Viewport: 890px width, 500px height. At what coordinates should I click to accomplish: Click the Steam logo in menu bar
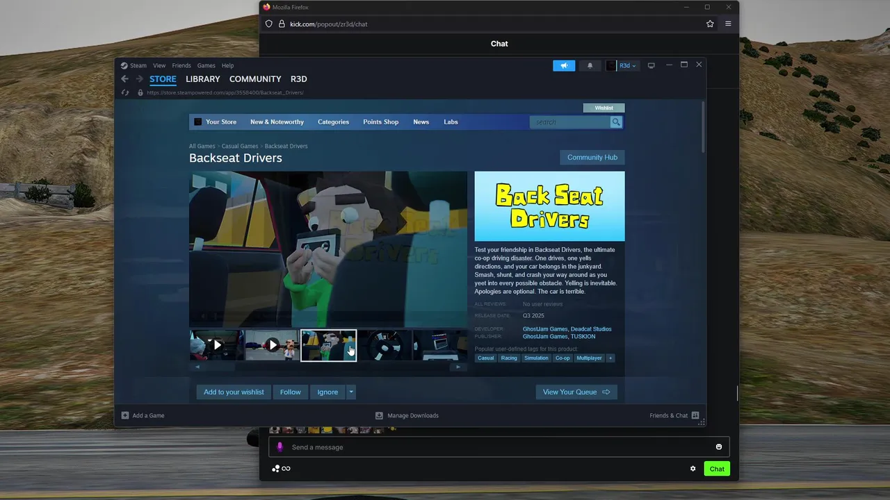click(x=124, y=65)
